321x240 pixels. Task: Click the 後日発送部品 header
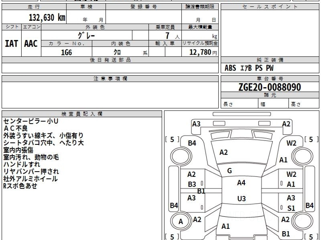pyautogui.click(x=110, y=60)
